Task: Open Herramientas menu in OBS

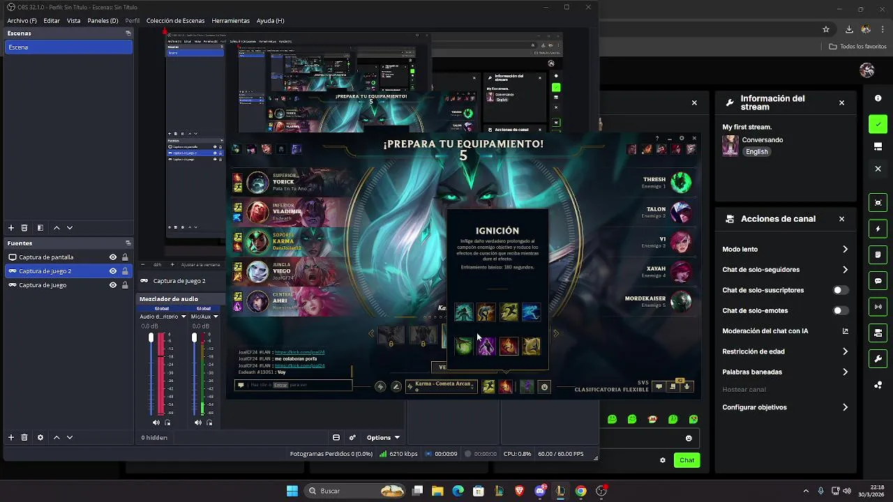Action: (230, 21)
